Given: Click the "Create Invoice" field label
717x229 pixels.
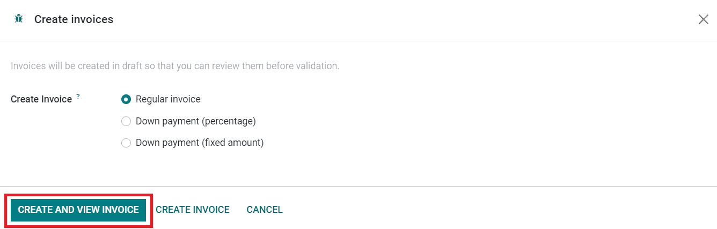Looking at the screenshot, I should click(41, 99).
